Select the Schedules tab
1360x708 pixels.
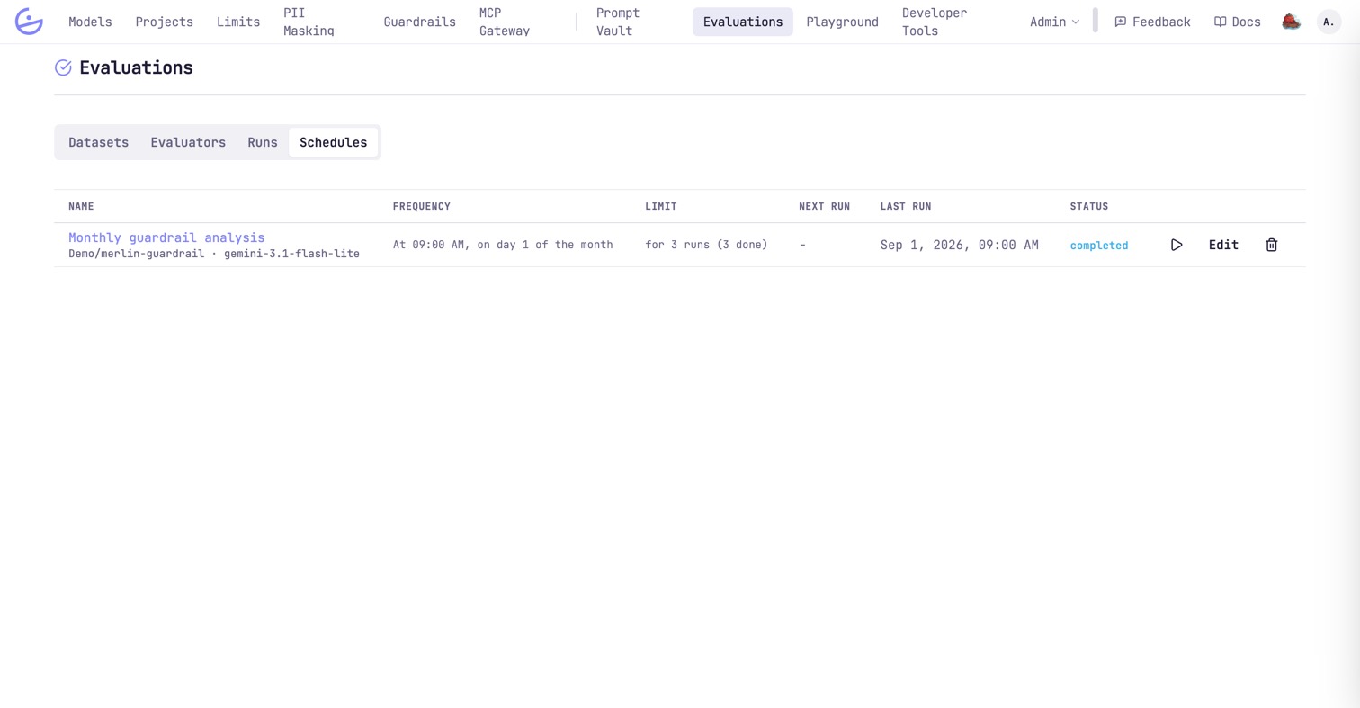[333, 142]
